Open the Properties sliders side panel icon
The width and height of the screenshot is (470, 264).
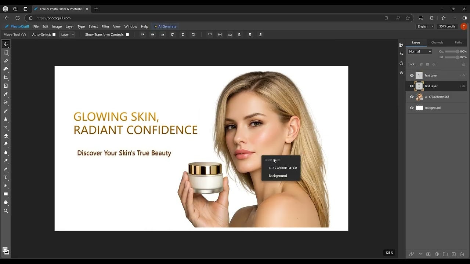(401, 54)
